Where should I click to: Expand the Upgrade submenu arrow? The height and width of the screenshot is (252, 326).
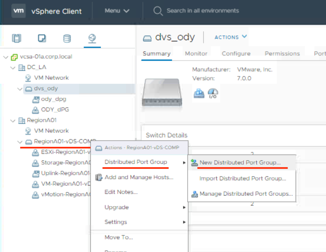point(184,207)
